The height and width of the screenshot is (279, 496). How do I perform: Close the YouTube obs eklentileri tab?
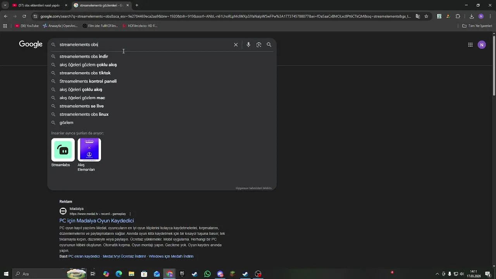coord(66,5)
